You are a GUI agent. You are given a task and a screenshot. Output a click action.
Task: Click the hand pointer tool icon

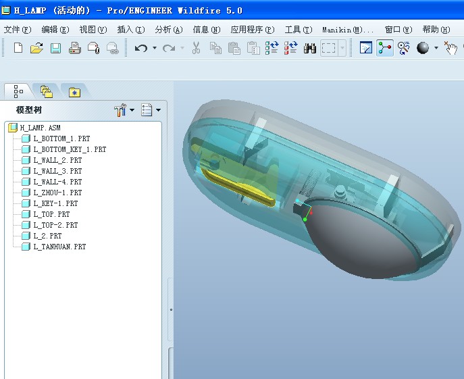[450, 48]
